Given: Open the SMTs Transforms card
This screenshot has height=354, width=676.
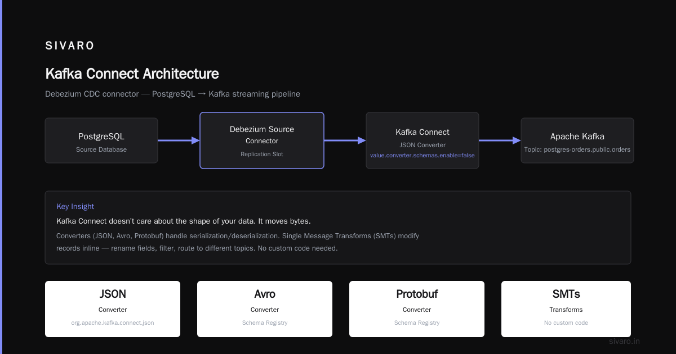Looking at the screenshot, I should 566,309.
